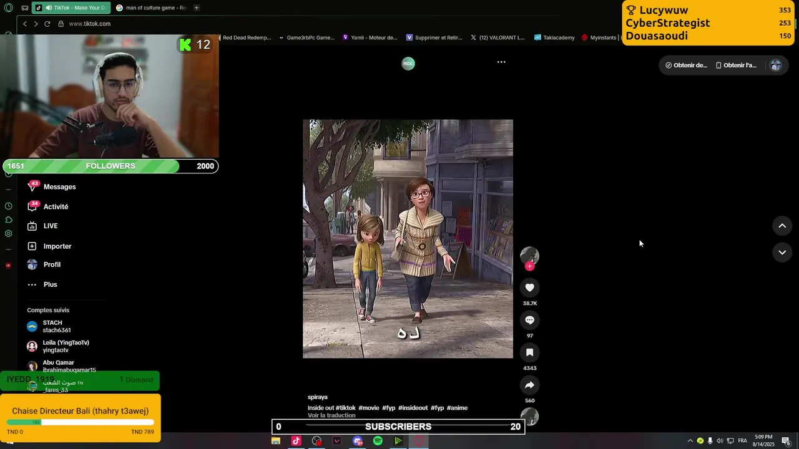Open Valorant icon in the taskbar

coord(337,441)
